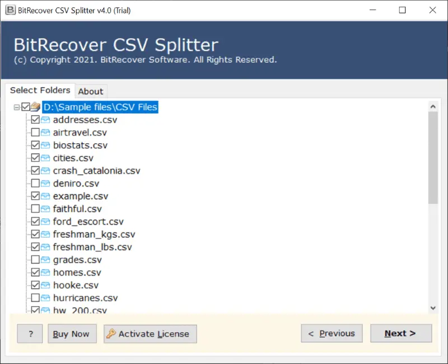Click the file icon next to biostats.csv

click(45, 146)
